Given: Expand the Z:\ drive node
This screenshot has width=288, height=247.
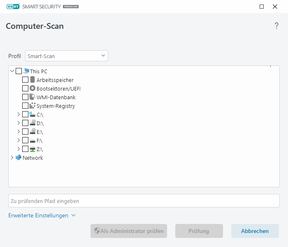Looking at the screenshot, I should tap(19, 149).
